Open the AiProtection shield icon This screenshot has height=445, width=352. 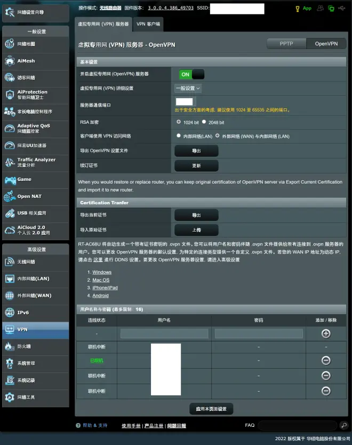pyautogui.click(x=10, y=94)
